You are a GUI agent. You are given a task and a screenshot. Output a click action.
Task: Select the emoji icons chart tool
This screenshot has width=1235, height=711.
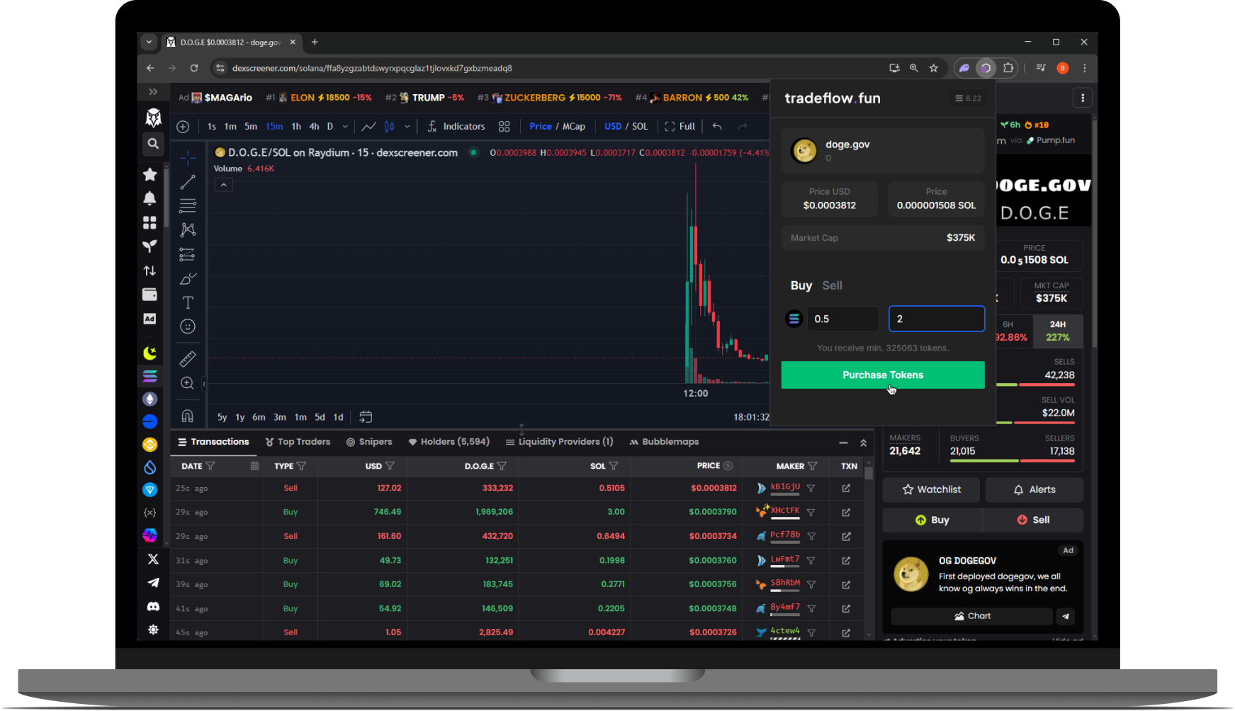point(188,326)
